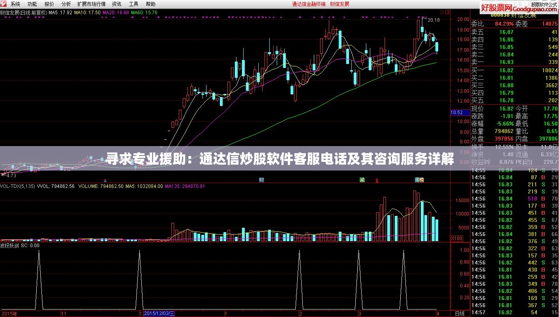Click the 买一 price 16.82 in the order book
The width and height of the screenshot is (559, 317).
506,71
